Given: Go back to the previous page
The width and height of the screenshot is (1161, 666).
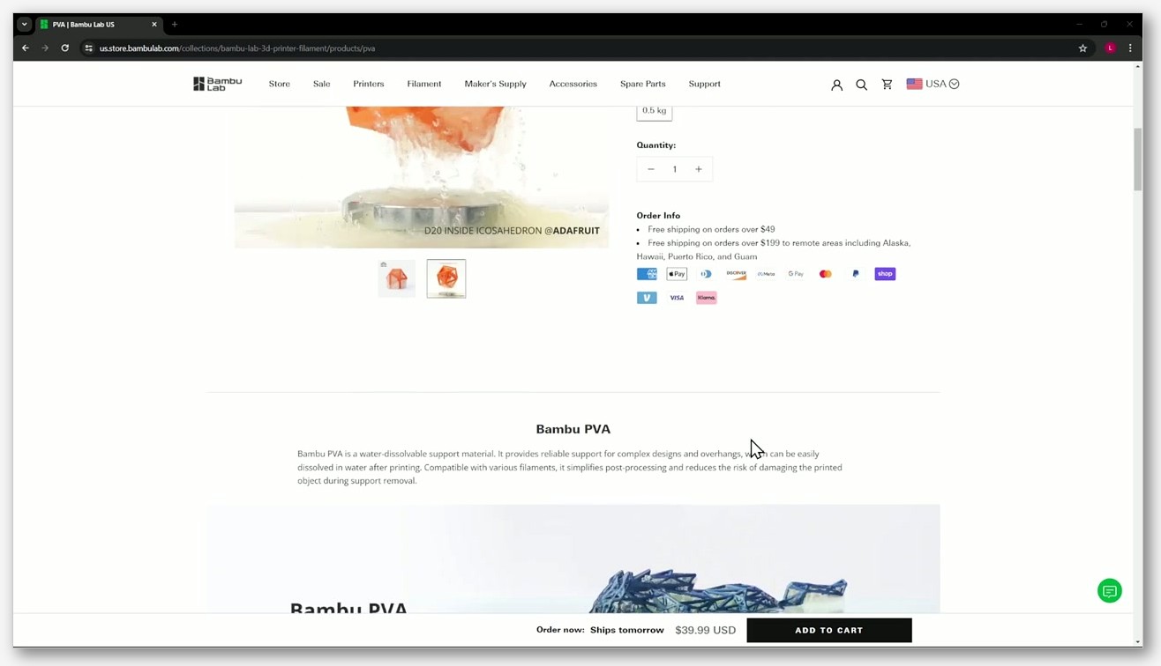Looking at the screenshot, I should pyautogui.click(x=26, y=48).
